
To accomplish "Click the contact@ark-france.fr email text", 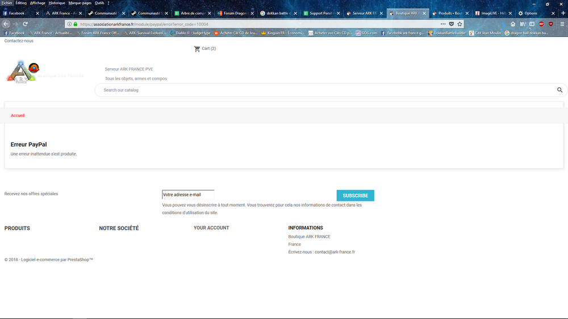I will (335, 252).
